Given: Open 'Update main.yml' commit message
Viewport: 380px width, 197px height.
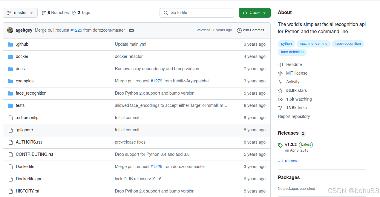Looking at the screenshot, I should (x=131, y=44).
